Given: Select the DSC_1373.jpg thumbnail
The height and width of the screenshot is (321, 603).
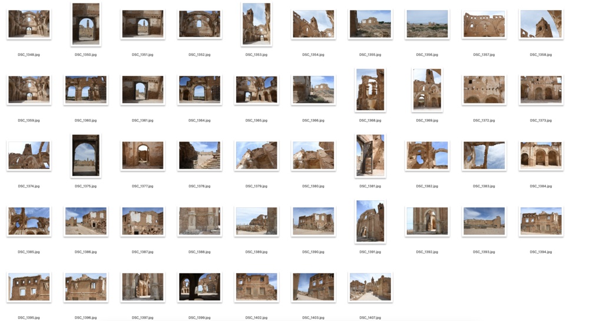Looking at the screenshot, I should coord(541,90).
